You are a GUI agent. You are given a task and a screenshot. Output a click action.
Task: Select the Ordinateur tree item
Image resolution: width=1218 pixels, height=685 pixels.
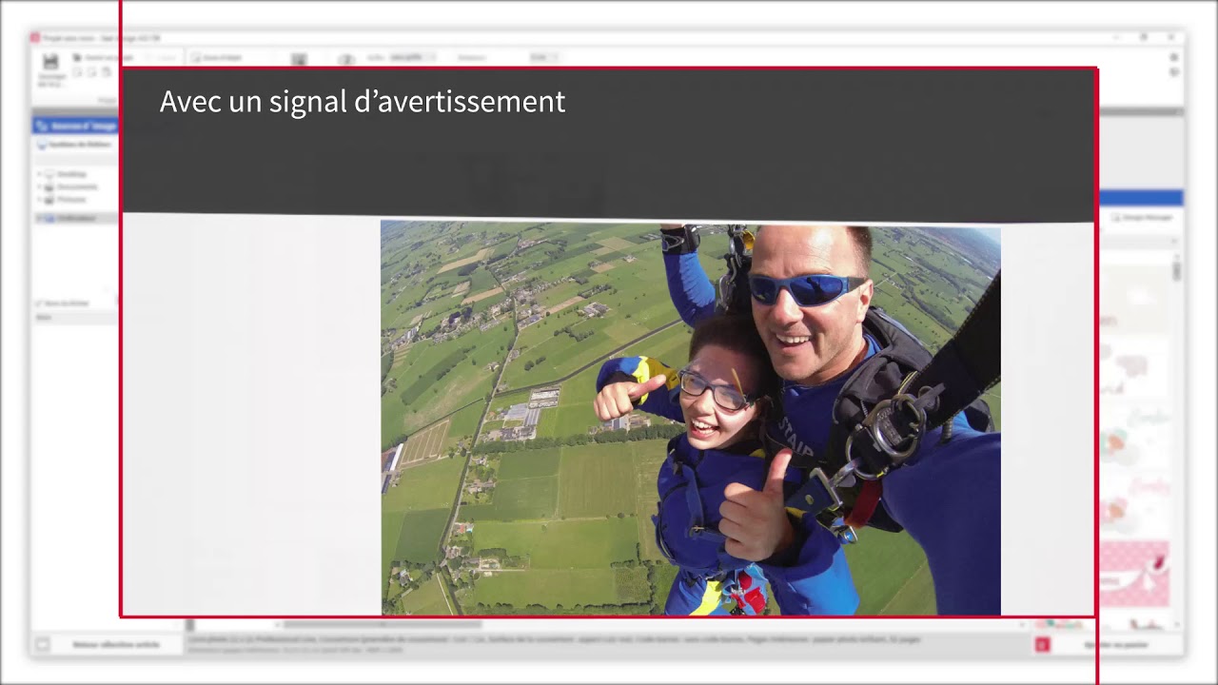coord(76,218)
